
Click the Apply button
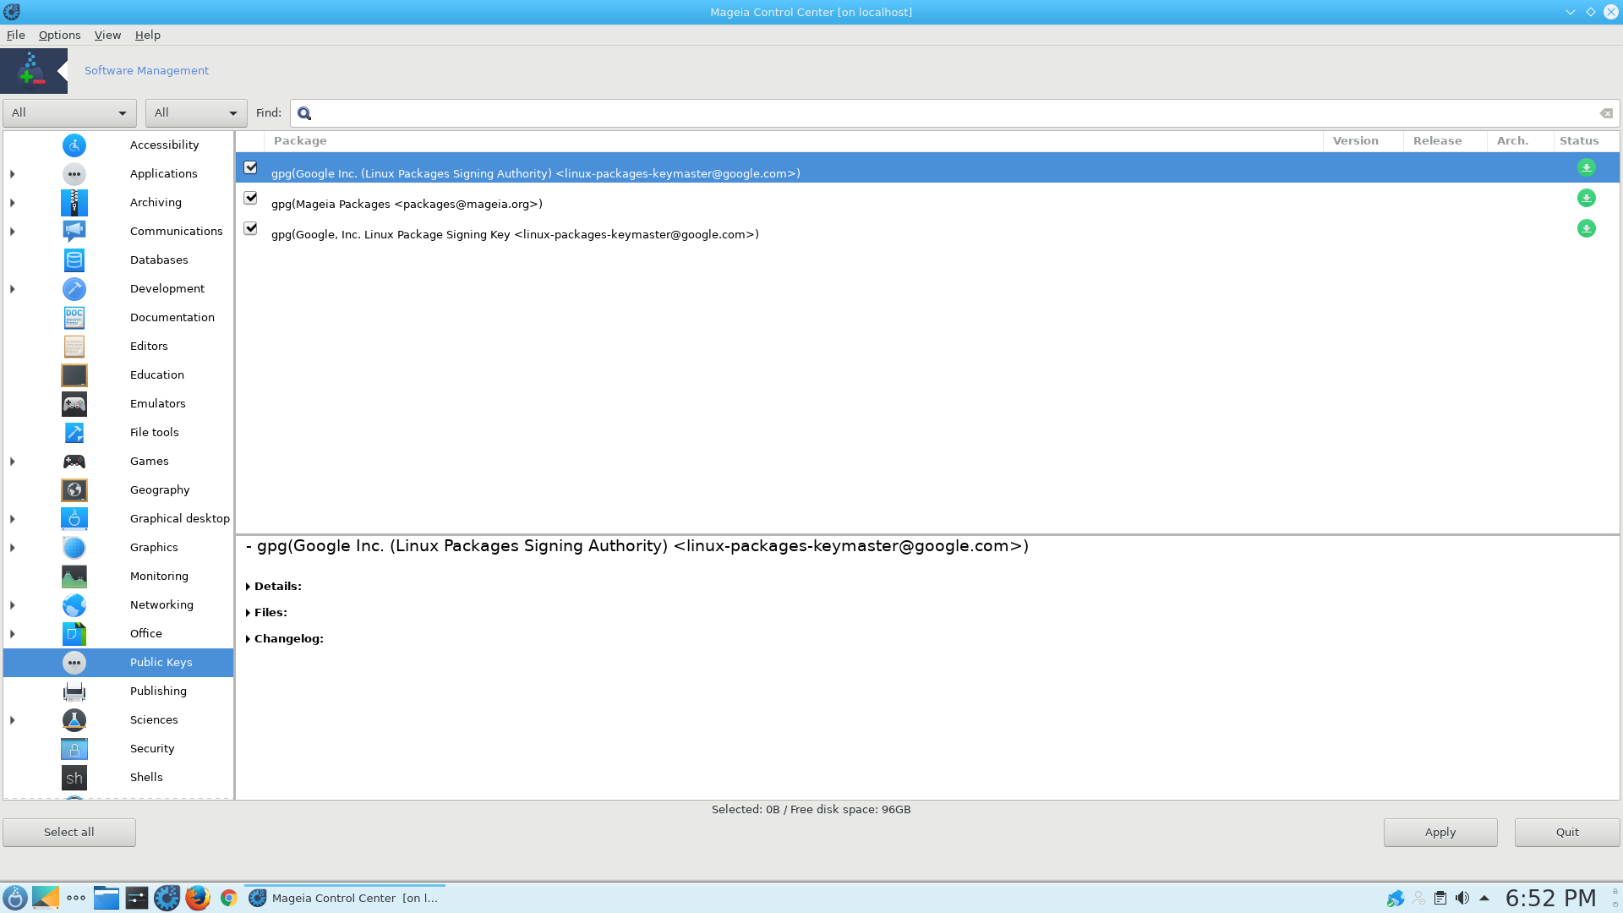pos(1440,833)
